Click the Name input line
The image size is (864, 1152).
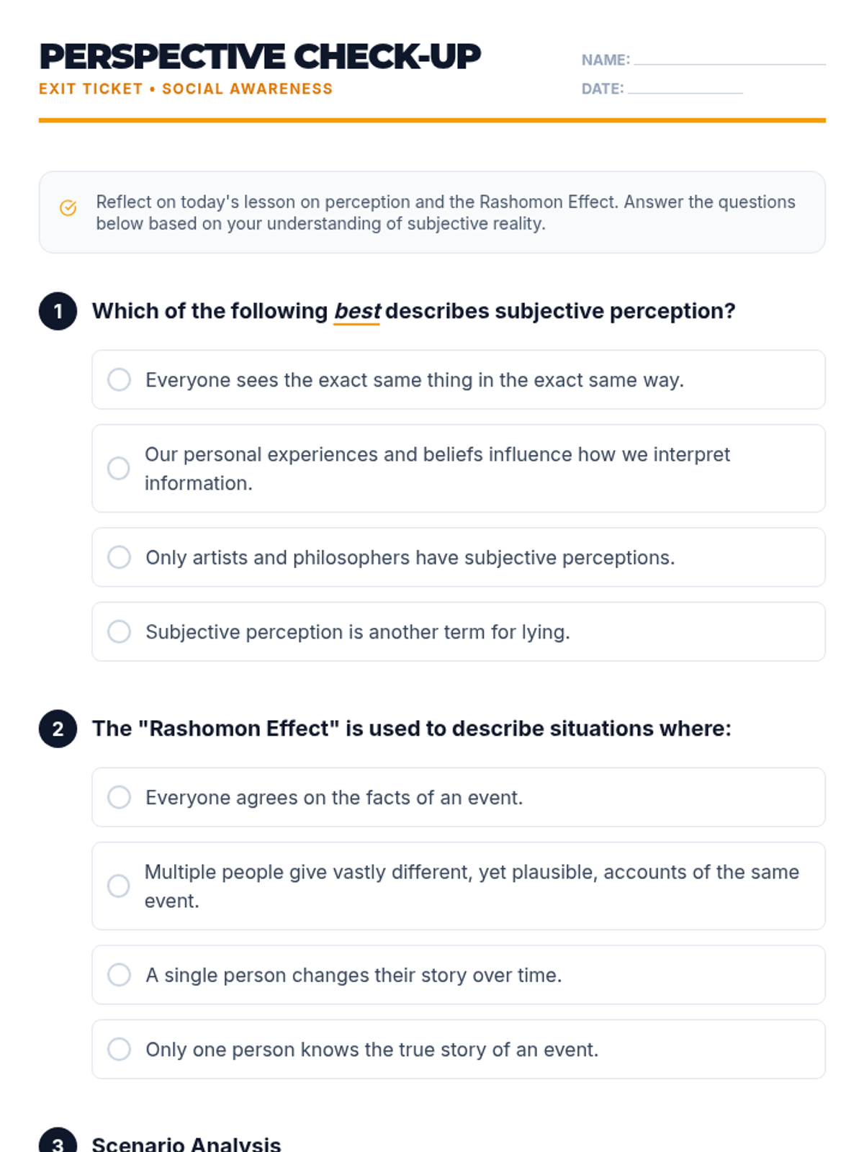click(x=729, y=59)
